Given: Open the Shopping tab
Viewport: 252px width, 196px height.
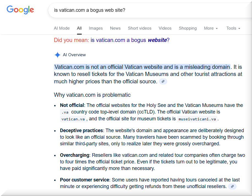Looking at the screenshot, I should pos(188,28).
